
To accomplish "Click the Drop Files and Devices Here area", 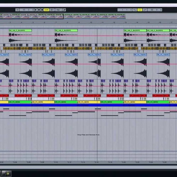I will (88, 135).
